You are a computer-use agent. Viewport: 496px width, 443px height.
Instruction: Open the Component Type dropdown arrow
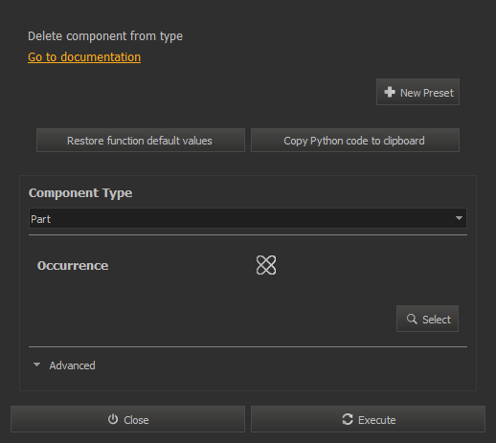click(459, 218)
